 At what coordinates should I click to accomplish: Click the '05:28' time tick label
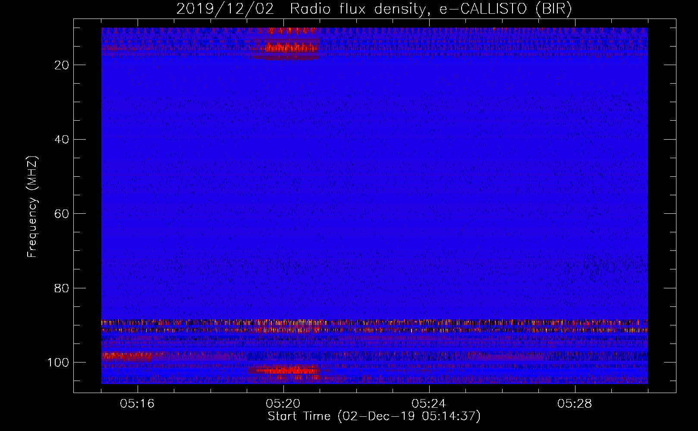pyautogui.click(x=575, y=404)
